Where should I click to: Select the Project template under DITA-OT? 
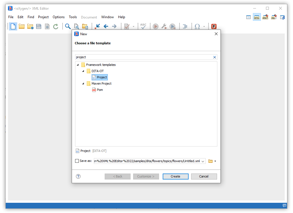pyautogui.click(x=100, y=77)
